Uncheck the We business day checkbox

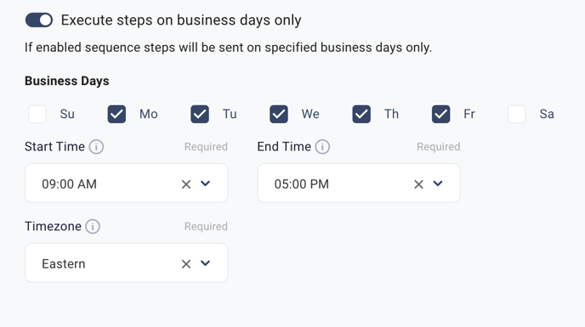click(279, 114)
